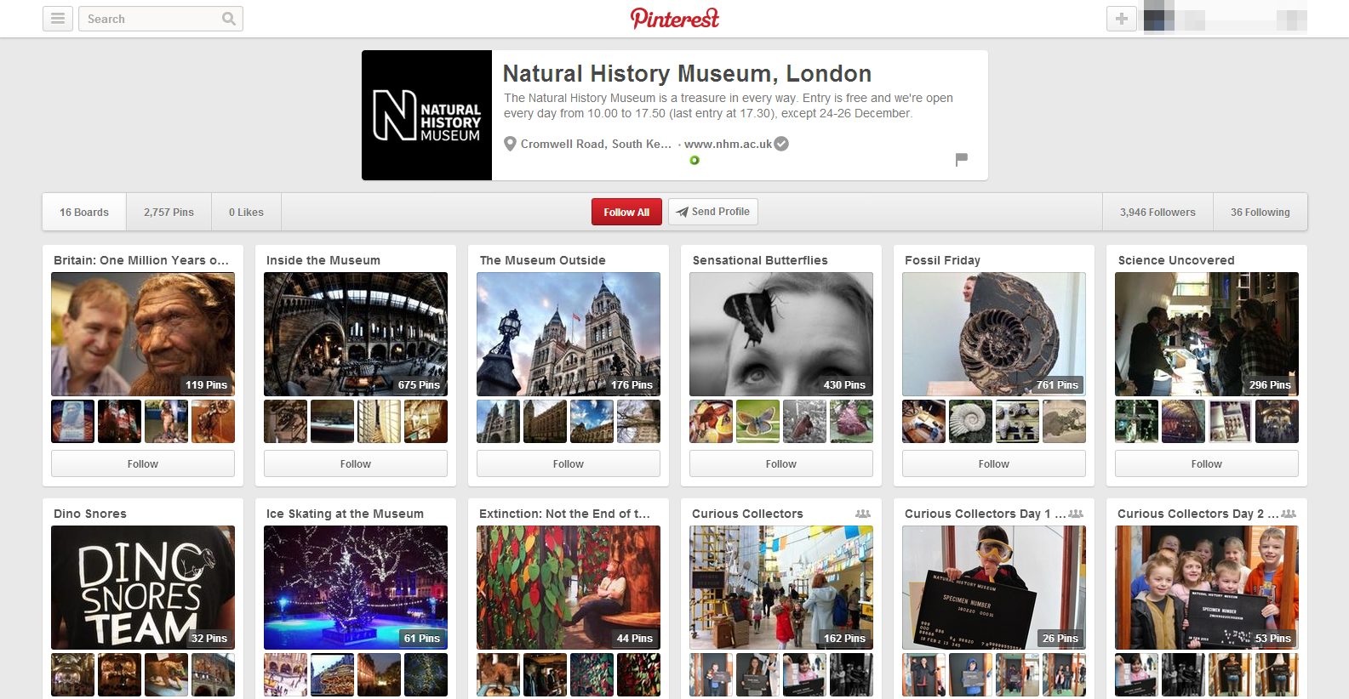The height and width of the screenshot is (699, 1349).
Task: Open Extinction board cover image
Action: tap(569, 588)
